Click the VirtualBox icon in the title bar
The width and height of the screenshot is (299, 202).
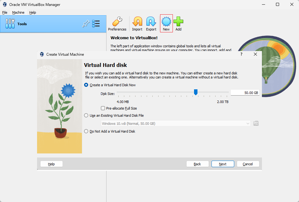(5, 4)
